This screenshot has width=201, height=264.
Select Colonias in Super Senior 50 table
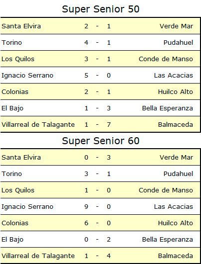click(15, 92)
